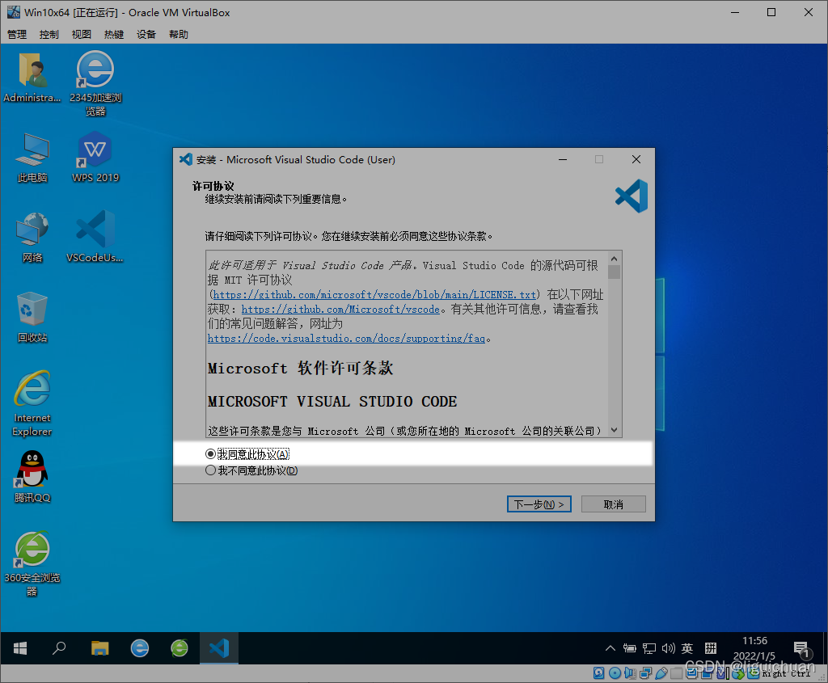
Task: Click VirtualBox optical disc status icon
Action: [x=615, y=673]
